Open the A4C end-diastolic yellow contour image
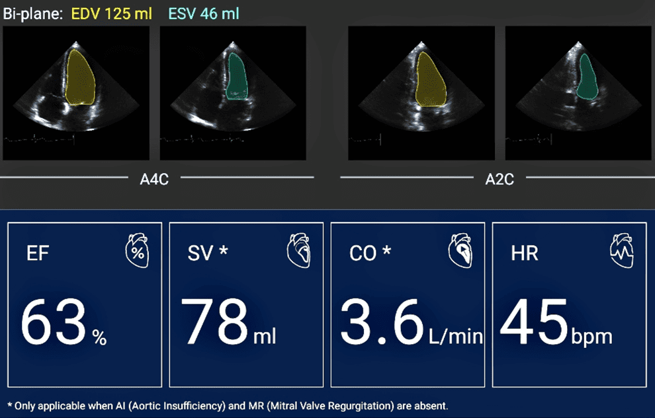 (76, 93)
